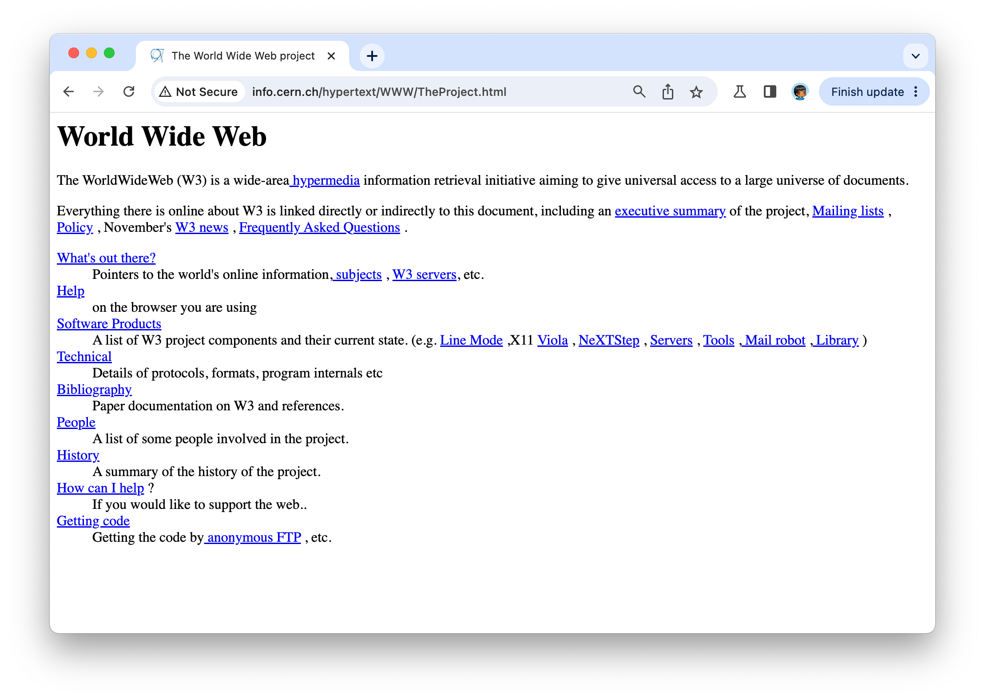The width and height of the screenshot is (985, 699).
Task: Click the Finish update button
Action: 867,92
